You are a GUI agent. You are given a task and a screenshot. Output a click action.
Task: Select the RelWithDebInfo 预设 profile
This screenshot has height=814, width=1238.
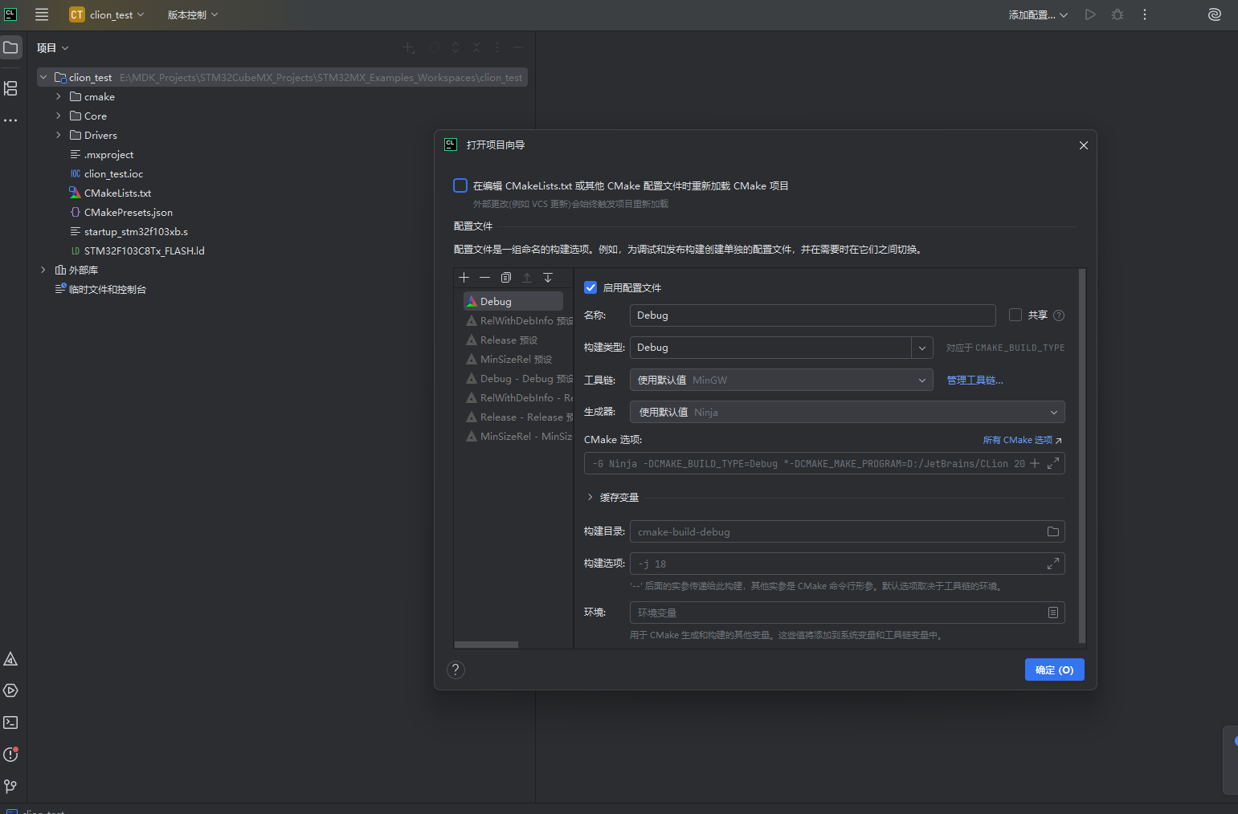tap(519, 320)
